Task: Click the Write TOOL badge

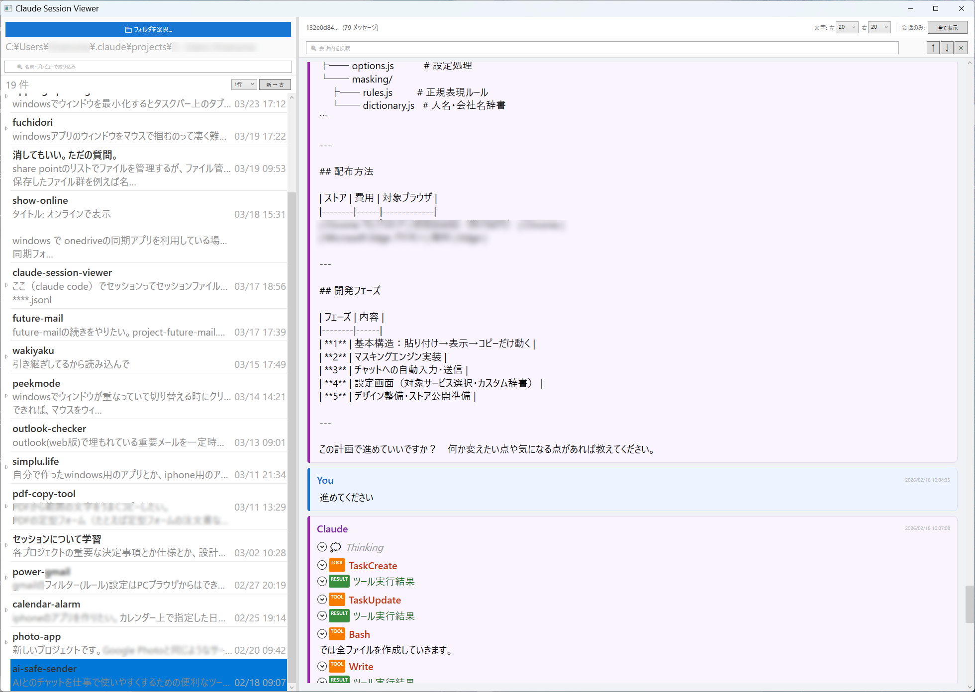Action: click(x=337, y=666)
